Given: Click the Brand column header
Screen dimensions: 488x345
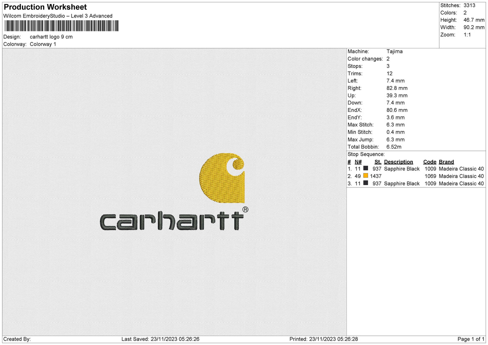Looking at the screenshot, I should point(447,162).
